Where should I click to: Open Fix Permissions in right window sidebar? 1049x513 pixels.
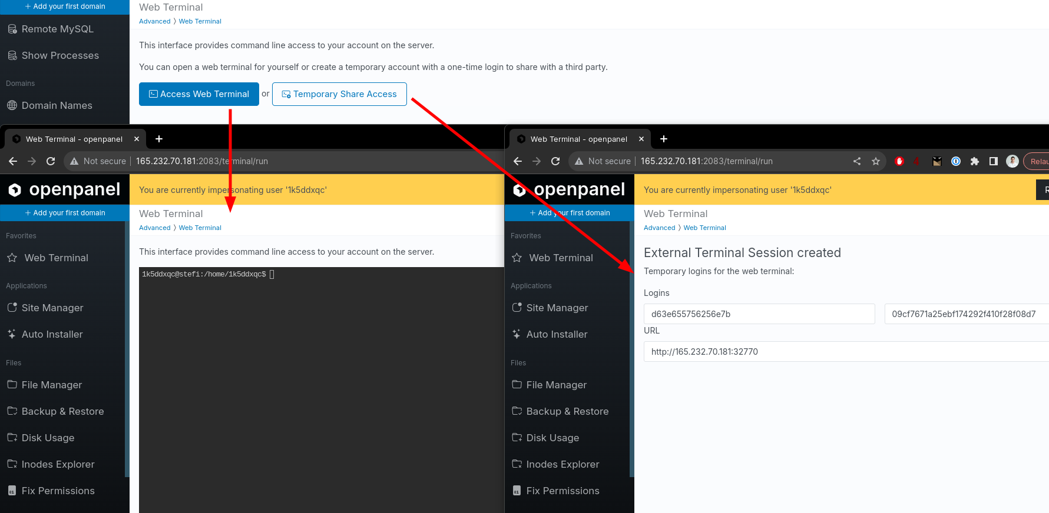555,491
